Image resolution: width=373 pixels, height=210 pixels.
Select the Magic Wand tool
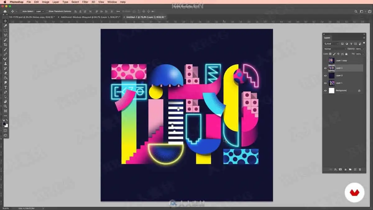5,40
